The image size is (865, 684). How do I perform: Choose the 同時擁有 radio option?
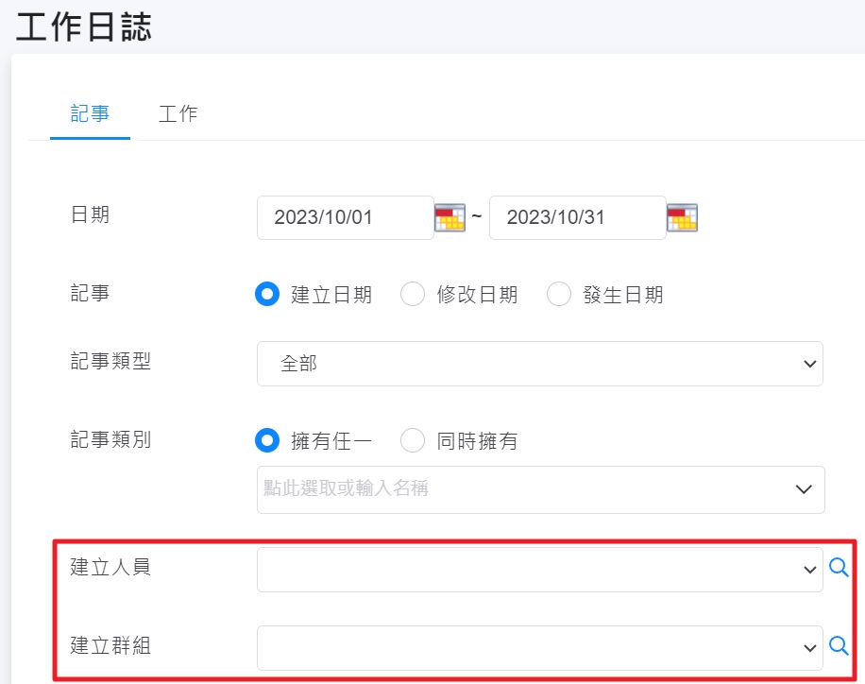click(x=413, y=440)
